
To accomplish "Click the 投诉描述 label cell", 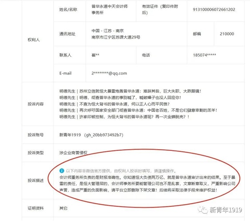I will (x=38, y=180).
